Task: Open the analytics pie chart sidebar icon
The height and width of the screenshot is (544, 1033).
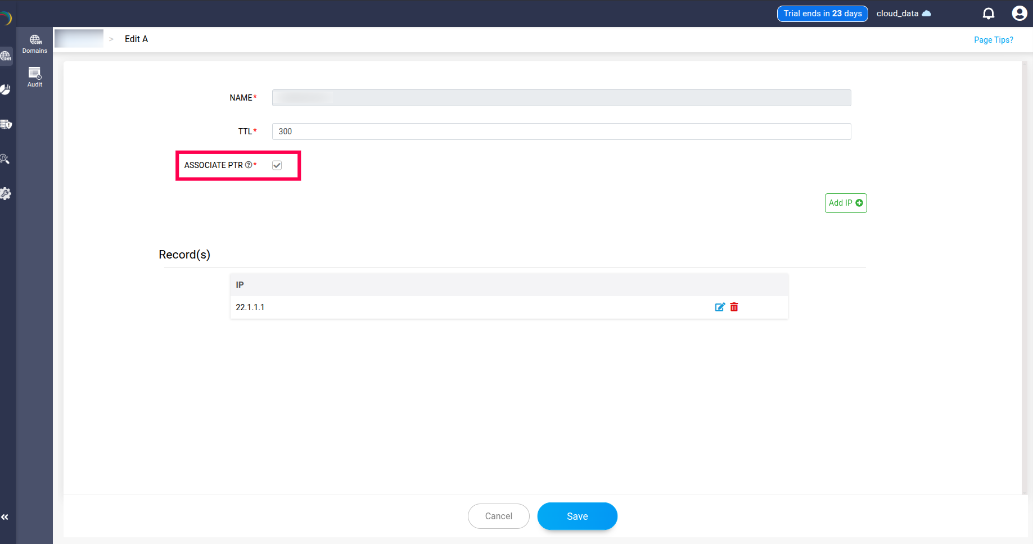Action: (x=6, y=89)
